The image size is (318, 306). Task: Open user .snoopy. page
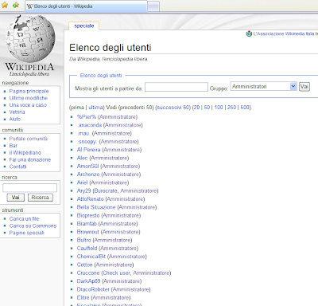click(x=87, y=142)
